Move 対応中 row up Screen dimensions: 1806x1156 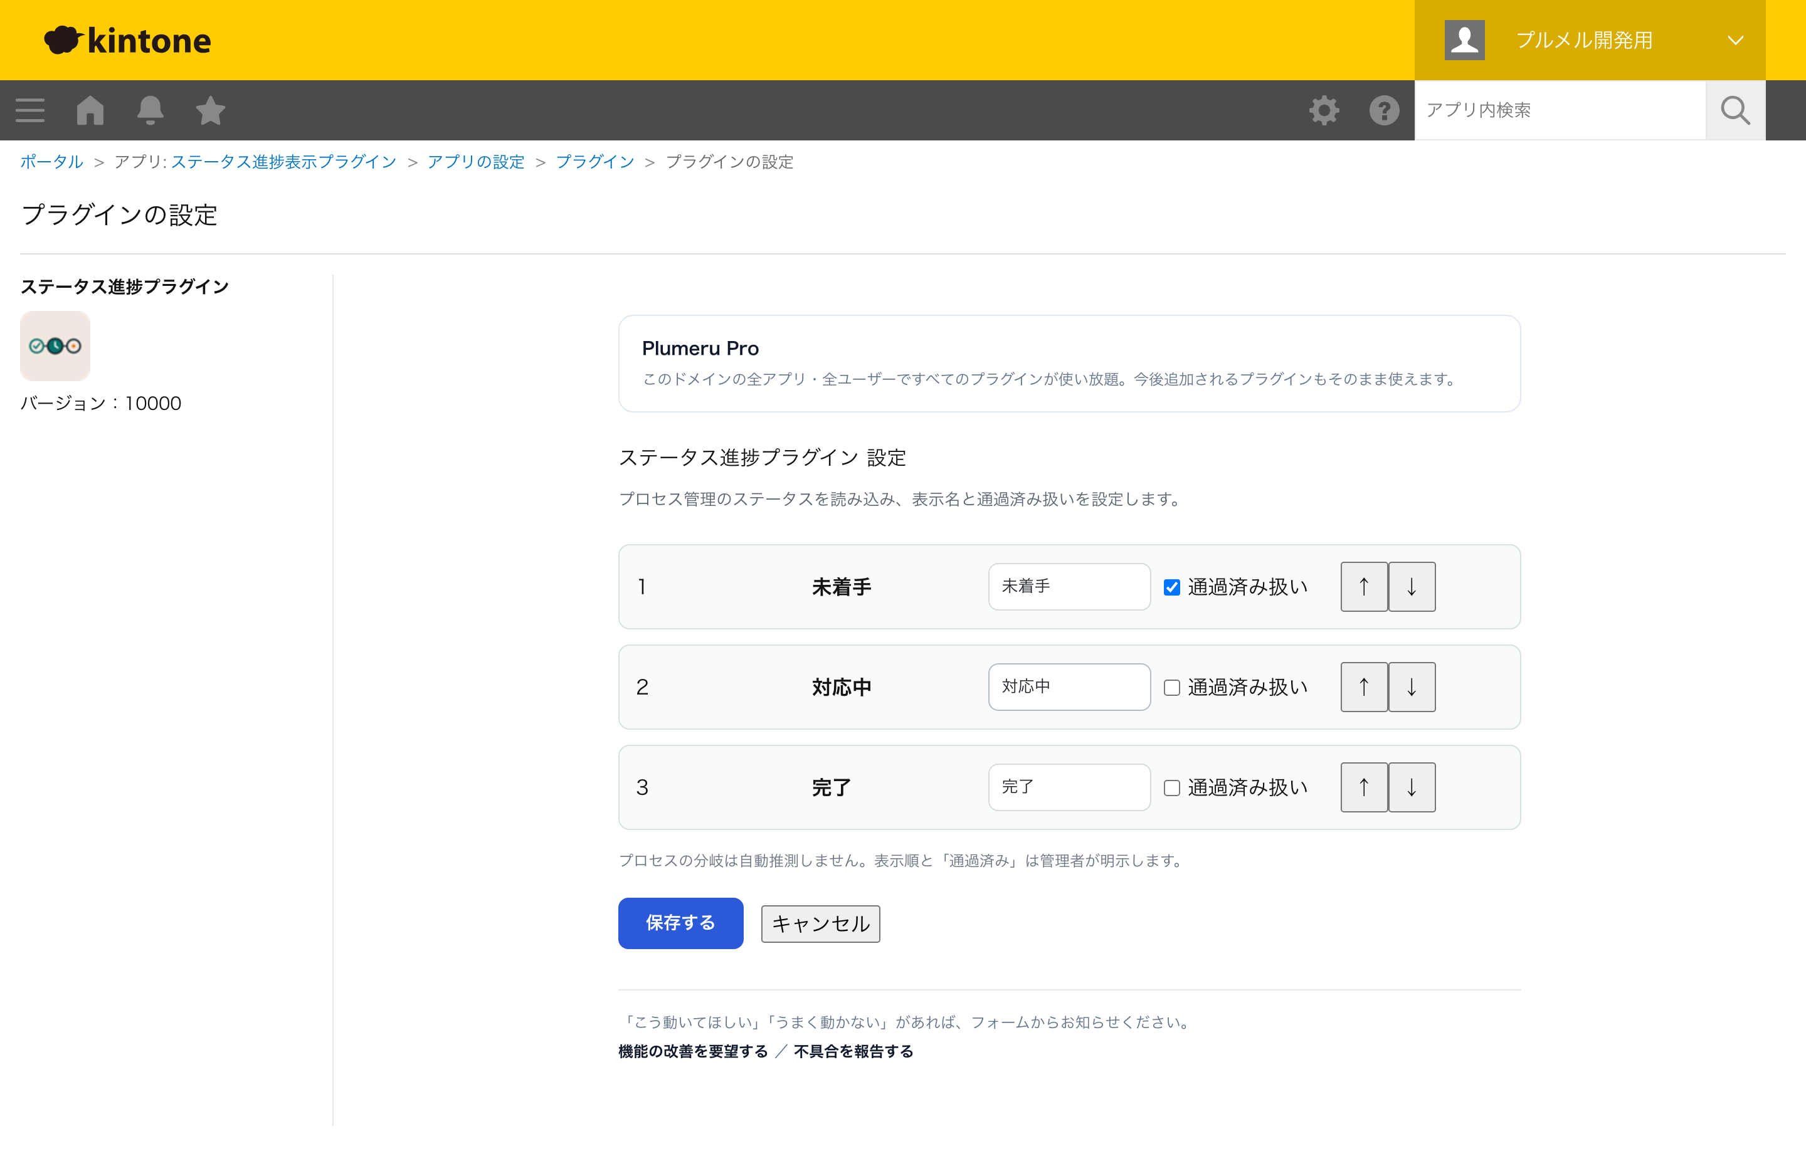click(x=1364, y=687)
